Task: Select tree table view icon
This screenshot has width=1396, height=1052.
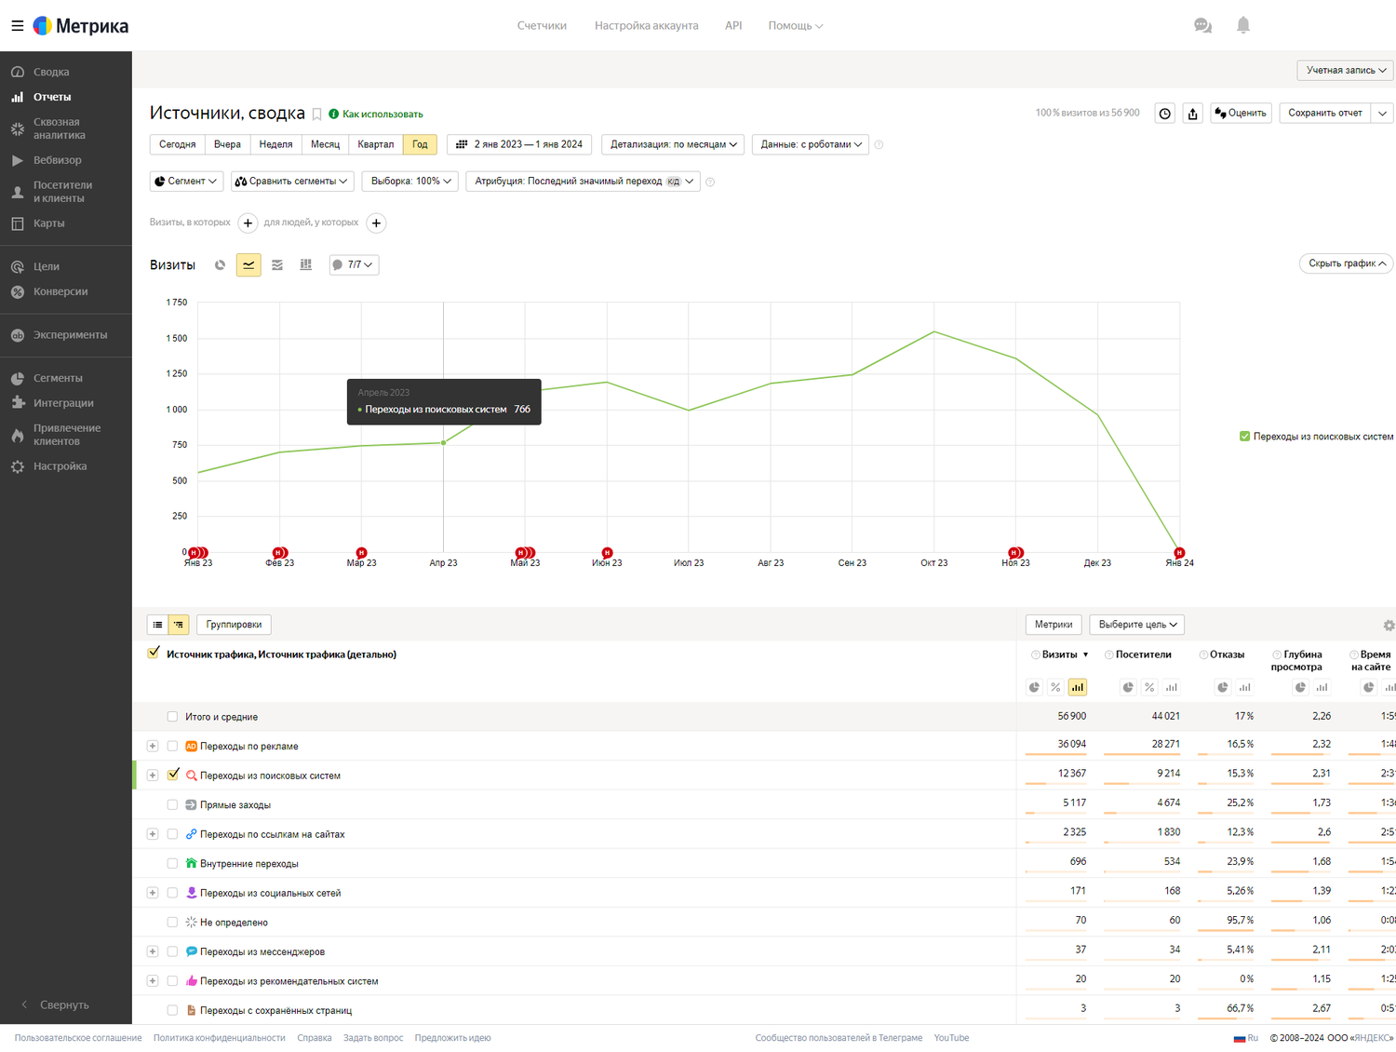Action: [179, 625]
